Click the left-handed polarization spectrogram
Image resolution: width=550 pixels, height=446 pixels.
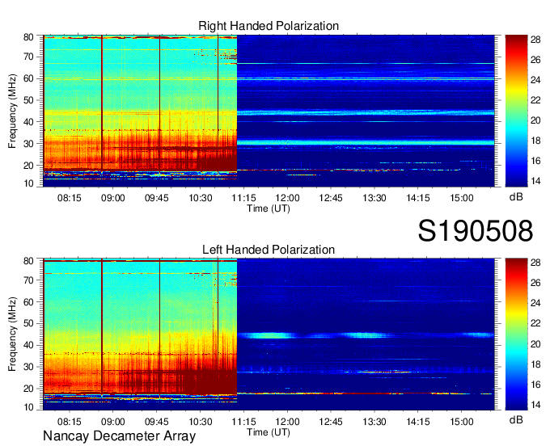pos(269,334)
